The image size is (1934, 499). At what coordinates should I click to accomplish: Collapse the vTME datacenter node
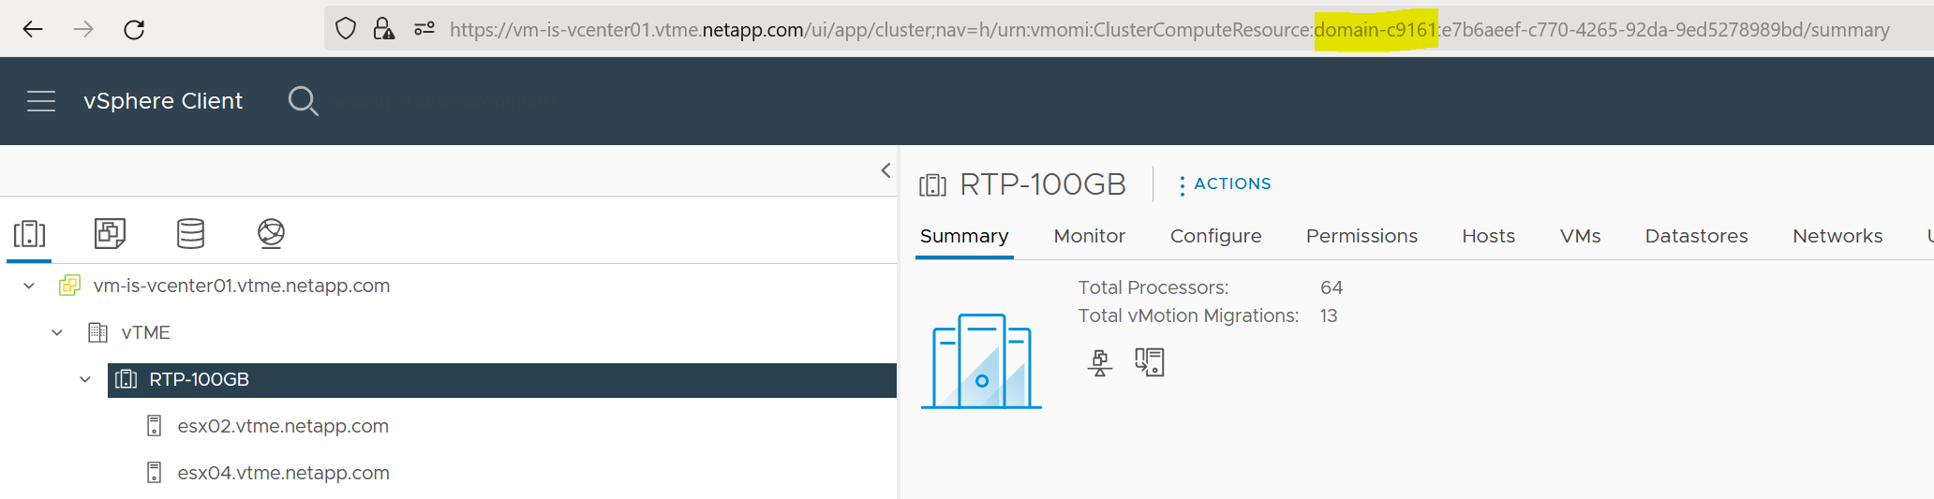pos(57,333)
